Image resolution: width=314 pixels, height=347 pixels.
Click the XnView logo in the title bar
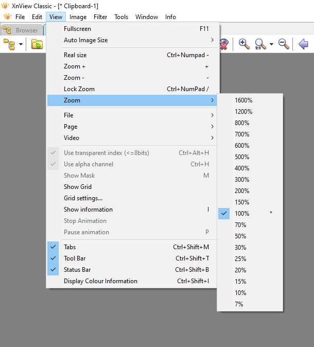pyautogui.click(x=5, y=6)
